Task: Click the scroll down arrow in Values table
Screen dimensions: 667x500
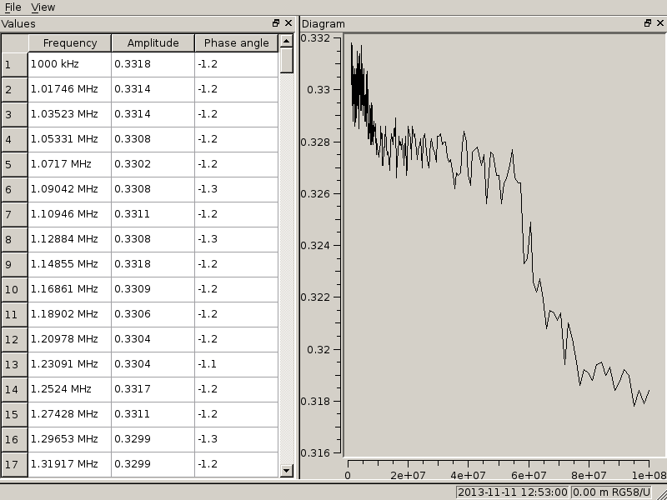Action: coord(286,470)
